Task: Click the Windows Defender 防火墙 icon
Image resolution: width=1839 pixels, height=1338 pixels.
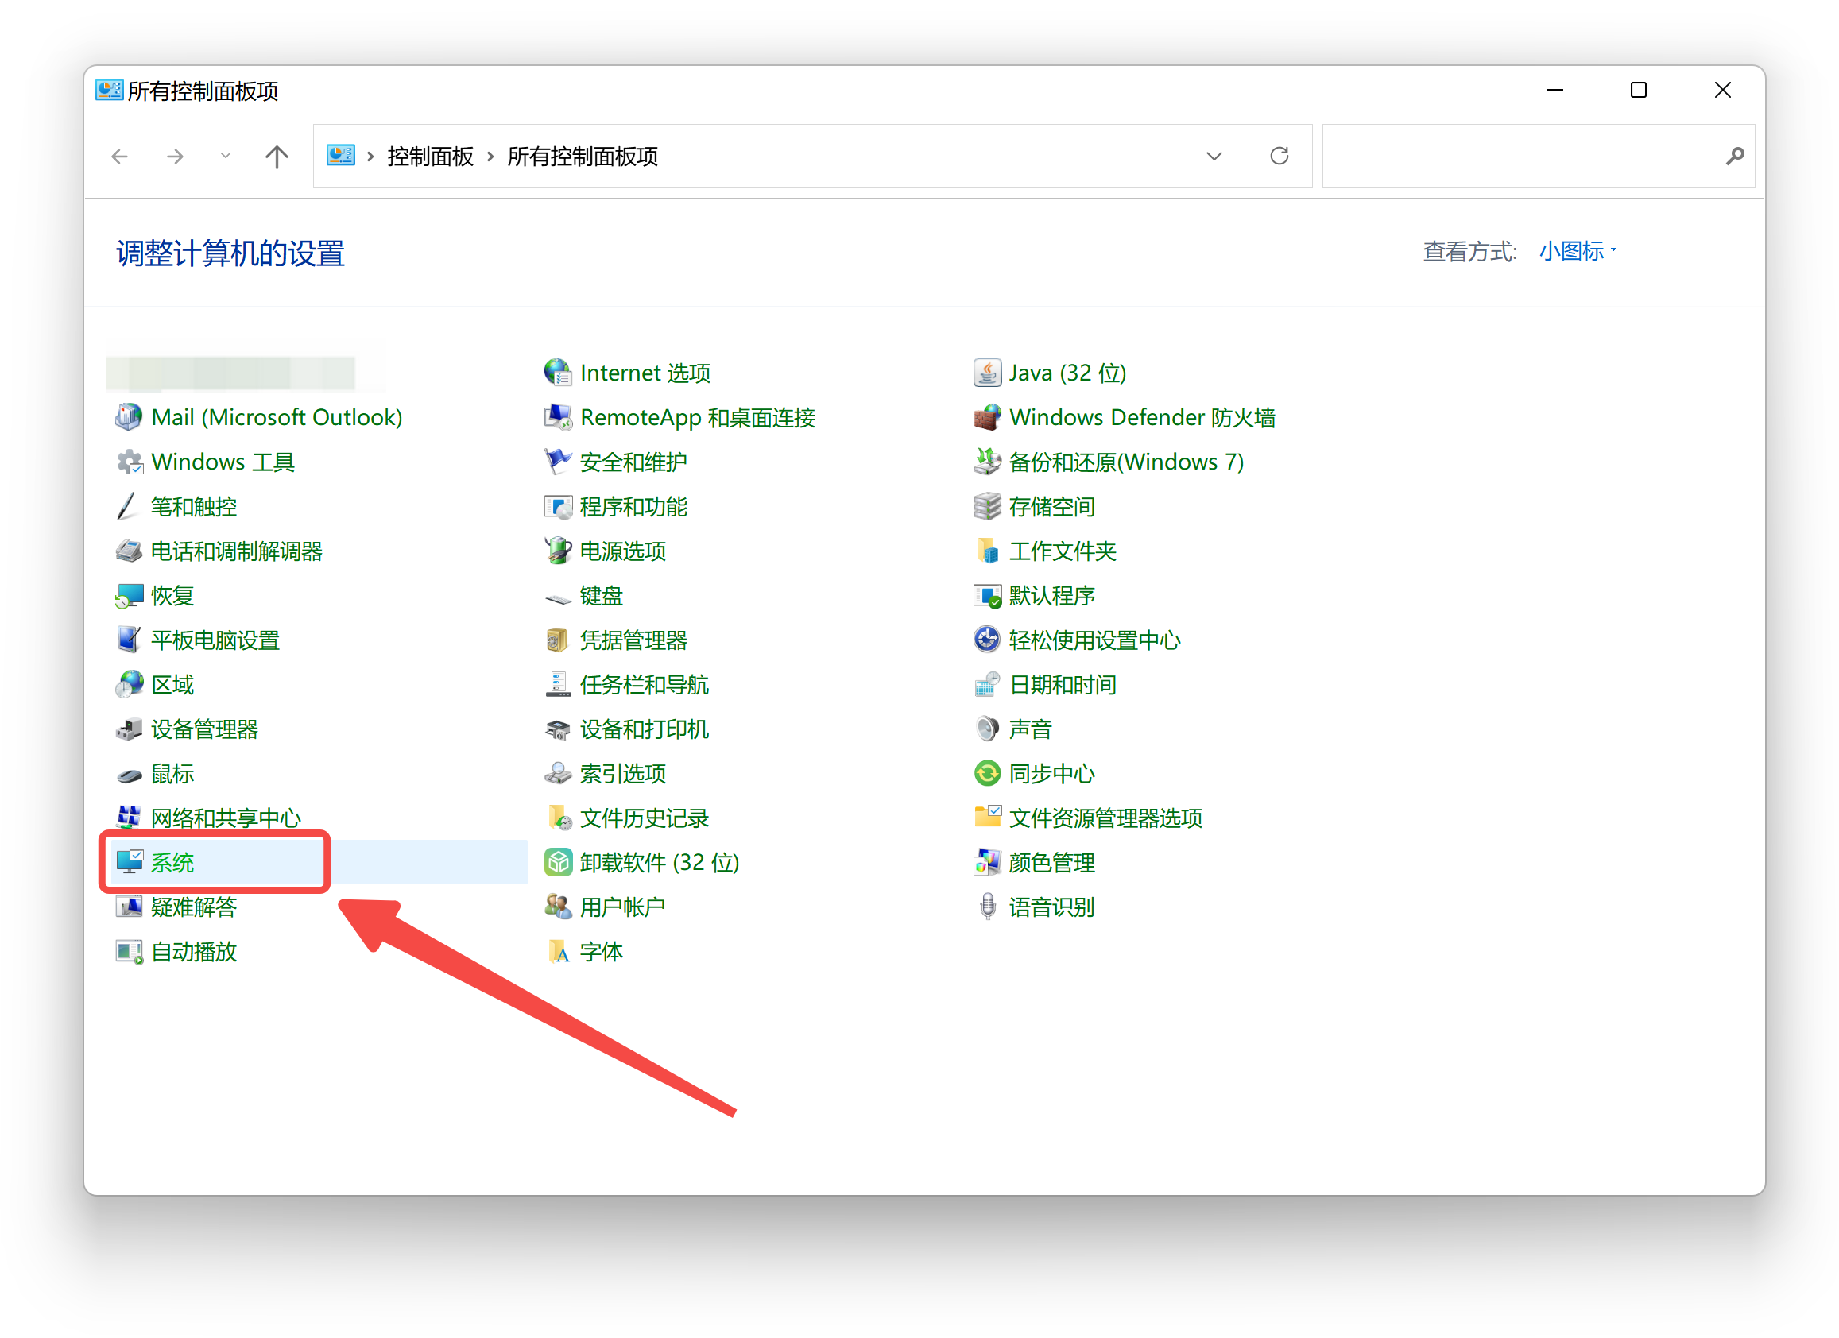Action: (987, 417)
